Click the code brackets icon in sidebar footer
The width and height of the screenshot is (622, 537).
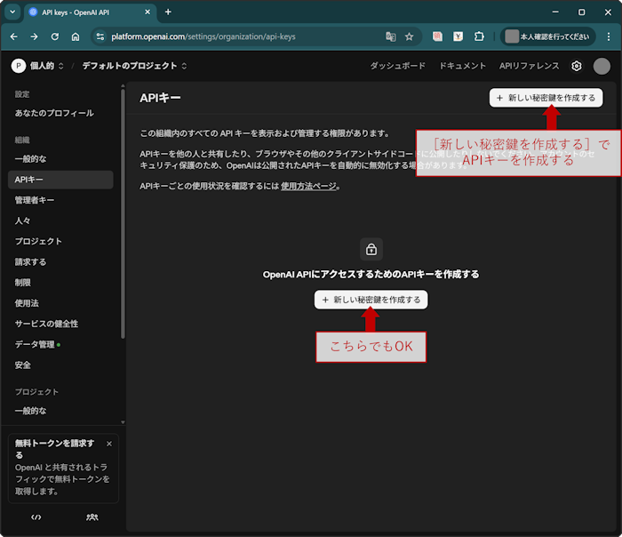tap(36, 517)
